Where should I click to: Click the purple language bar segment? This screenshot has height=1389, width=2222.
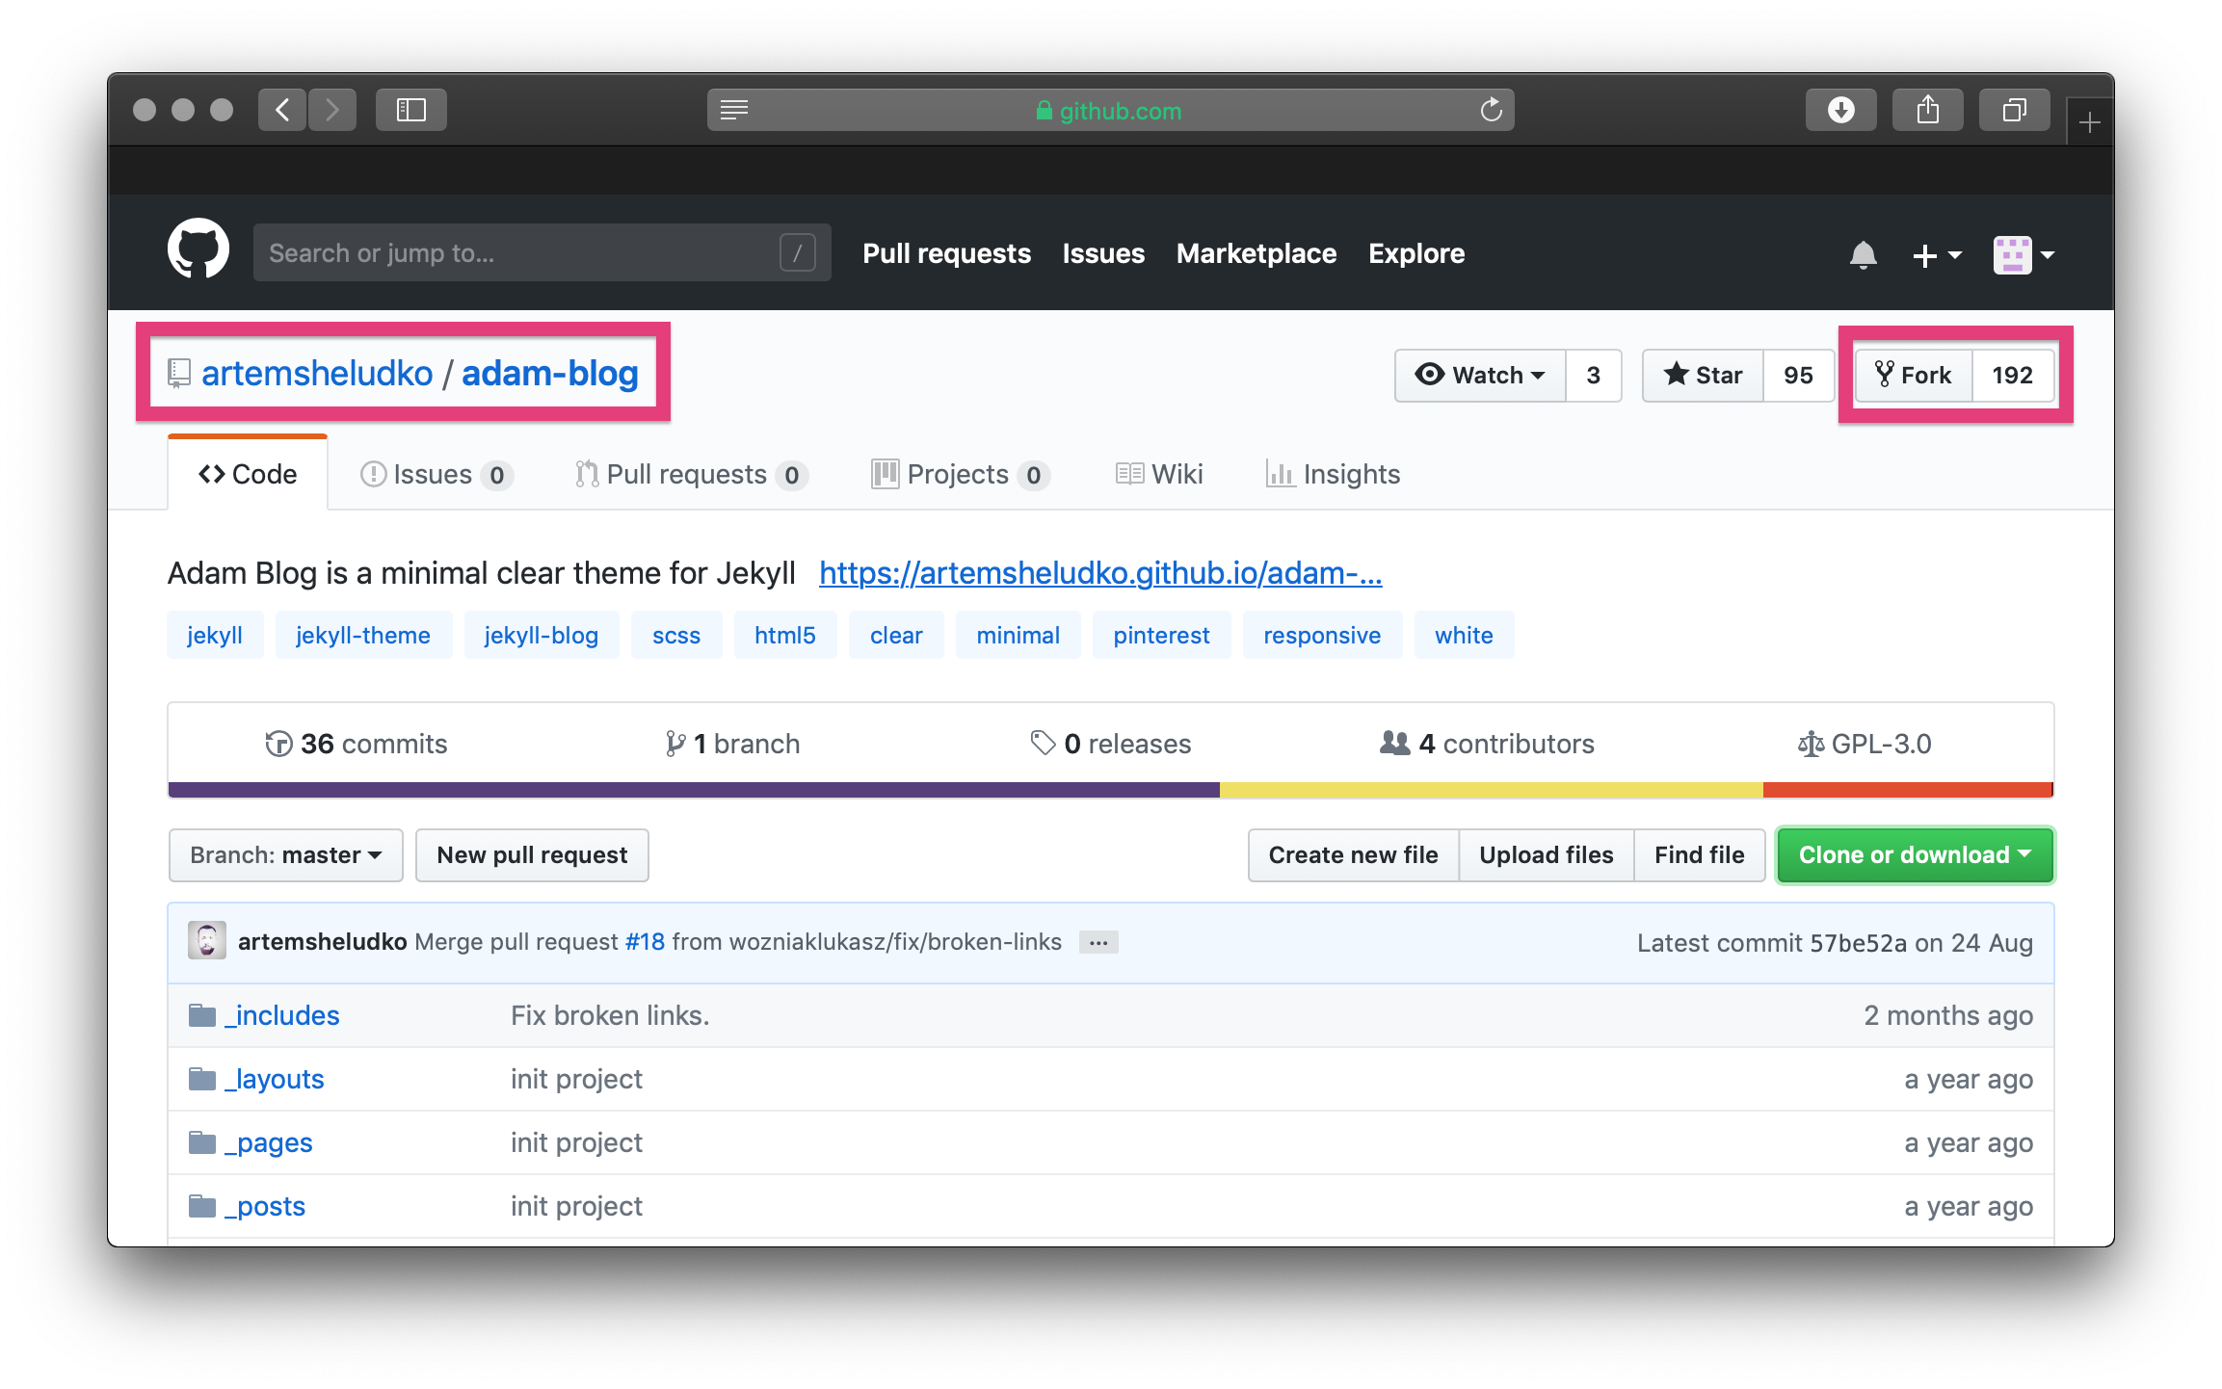coord(694,790)
